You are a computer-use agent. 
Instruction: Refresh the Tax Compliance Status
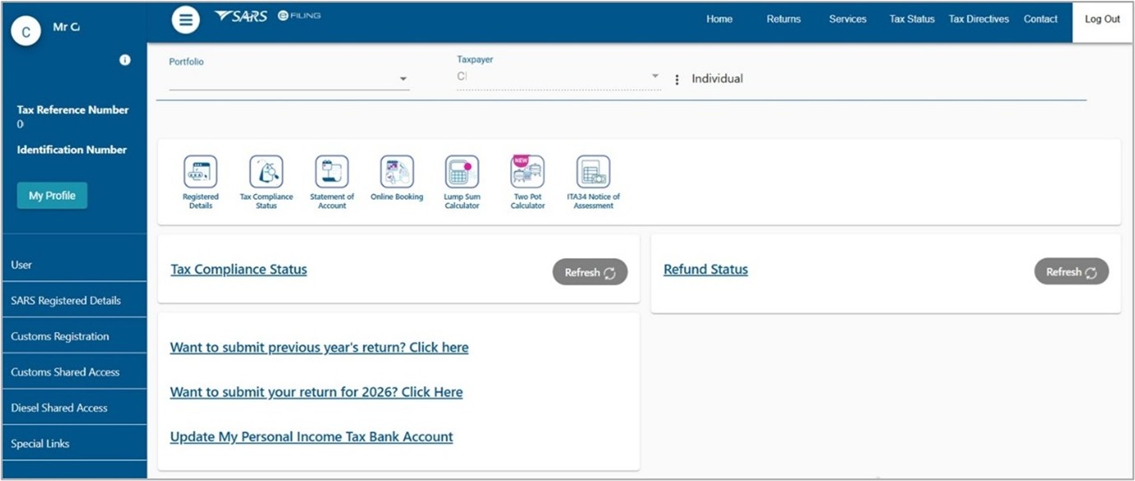(x=590, y=272)
